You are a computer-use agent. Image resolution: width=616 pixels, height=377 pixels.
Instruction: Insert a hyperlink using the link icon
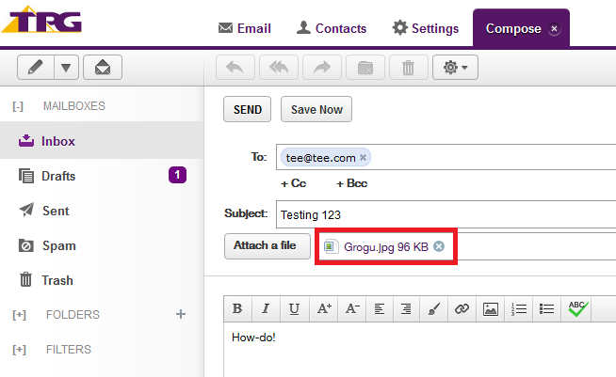462,308
